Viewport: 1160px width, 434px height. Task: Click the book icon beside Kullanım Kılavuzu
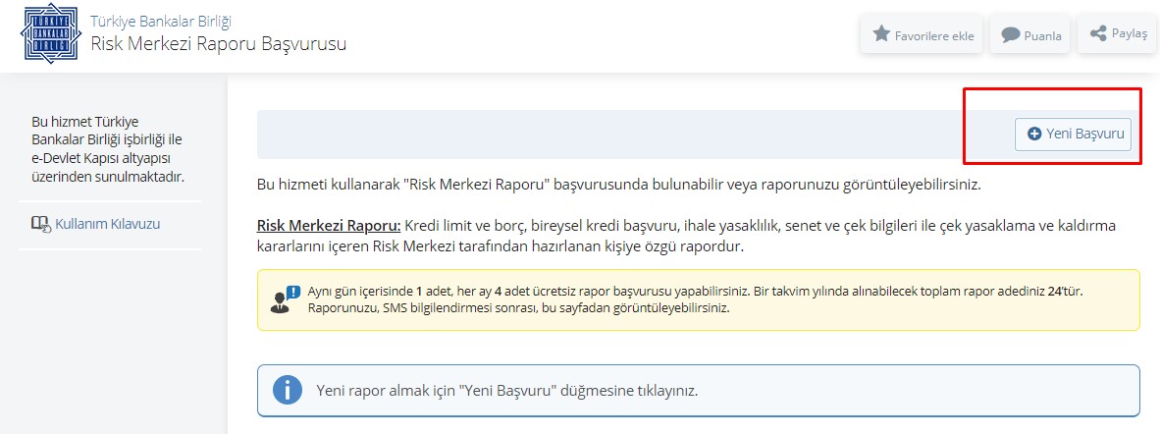point(41,224)
